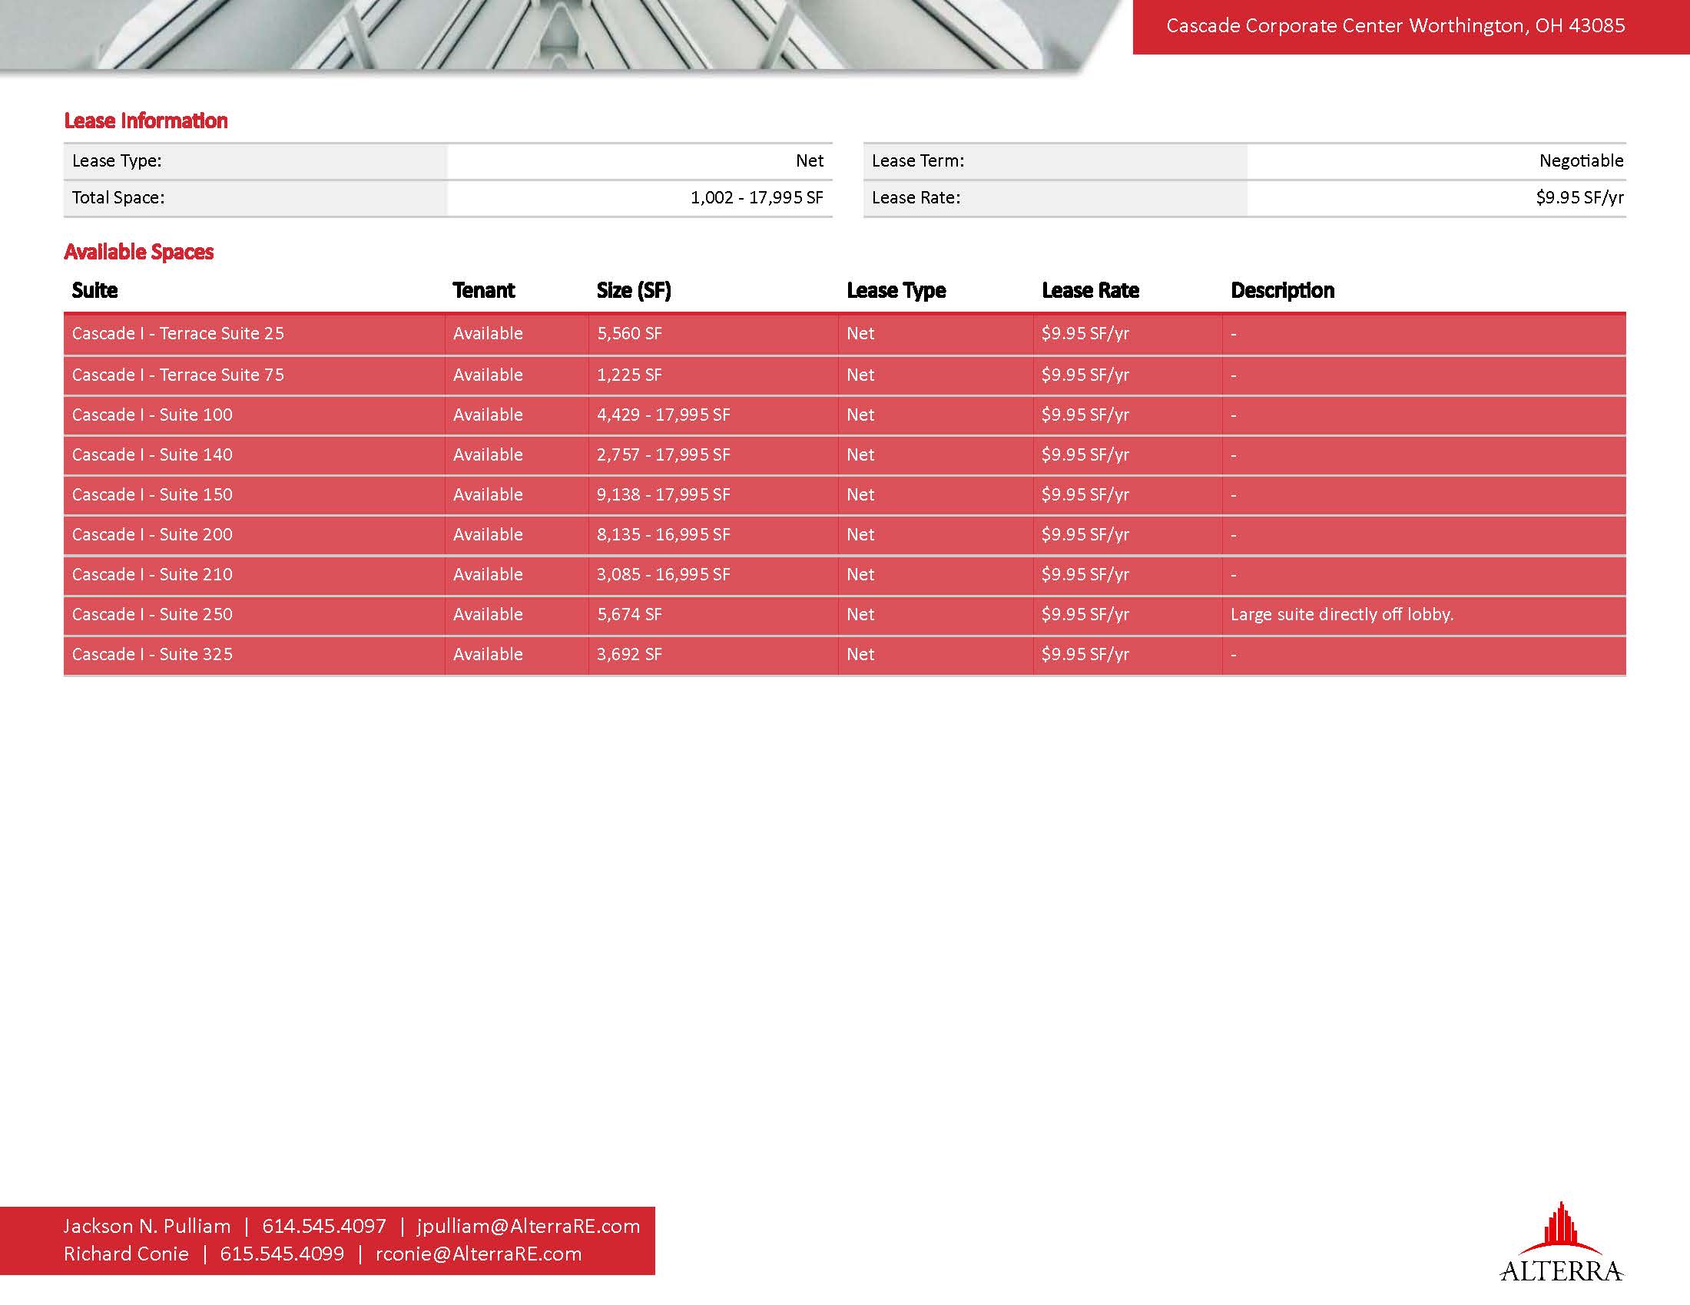Click Suite 200 lease rate cell

click(x=1085, y=535)
